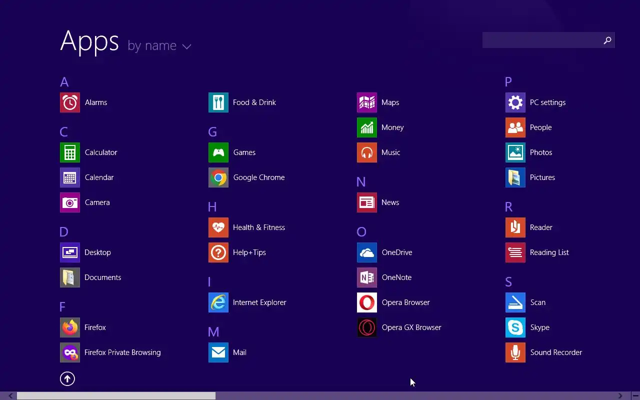Launch Firefox browser icon
The width and height of the screenshot is (640, 400).
(70, 327)
